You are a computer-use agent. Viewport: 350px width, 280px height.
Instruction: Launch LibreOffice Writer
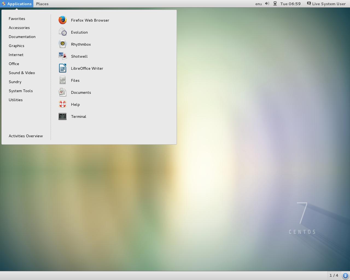(87, 68)
